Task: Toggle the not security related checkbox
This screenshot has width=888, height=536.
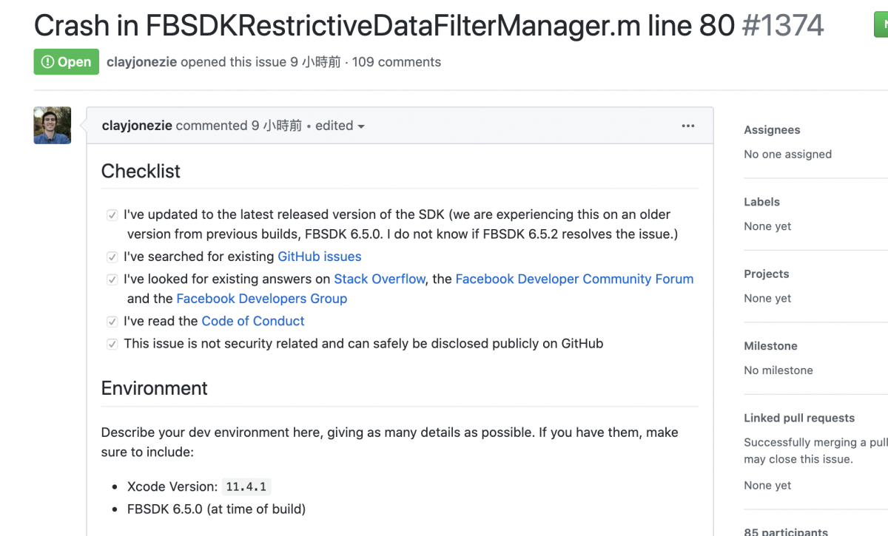Action: (x=112, y=344)
